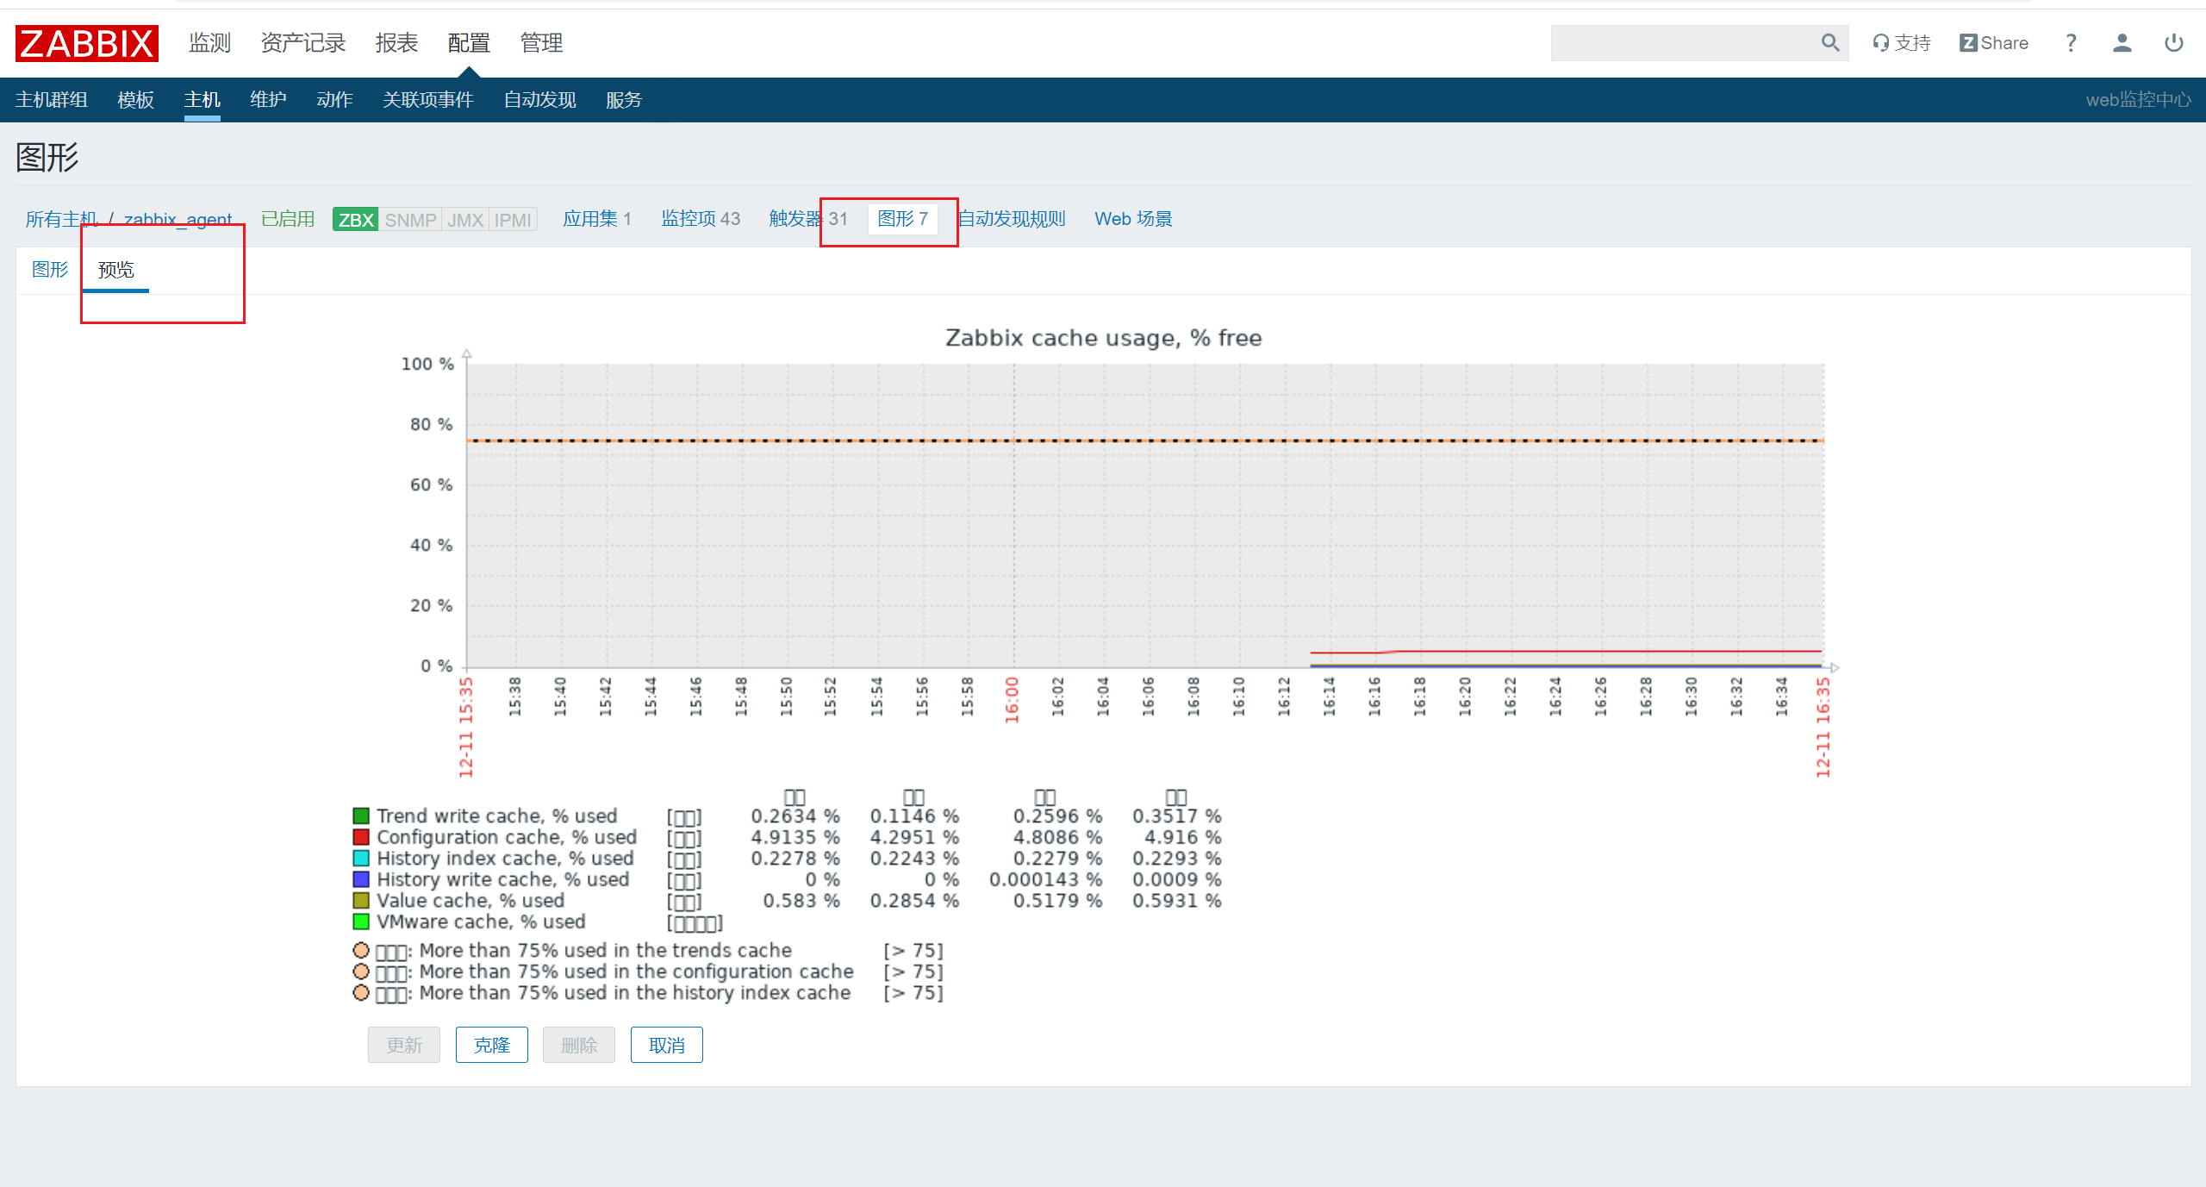Open the user profile icon
The image size is (2206, 1187).
pyautogui.click(x=2122, y=43)
